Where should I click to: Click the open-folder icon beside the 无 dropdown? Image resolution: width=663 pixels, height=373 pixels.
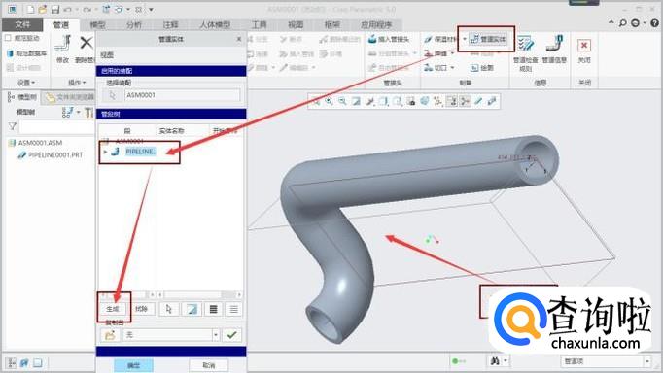[110, 335]
